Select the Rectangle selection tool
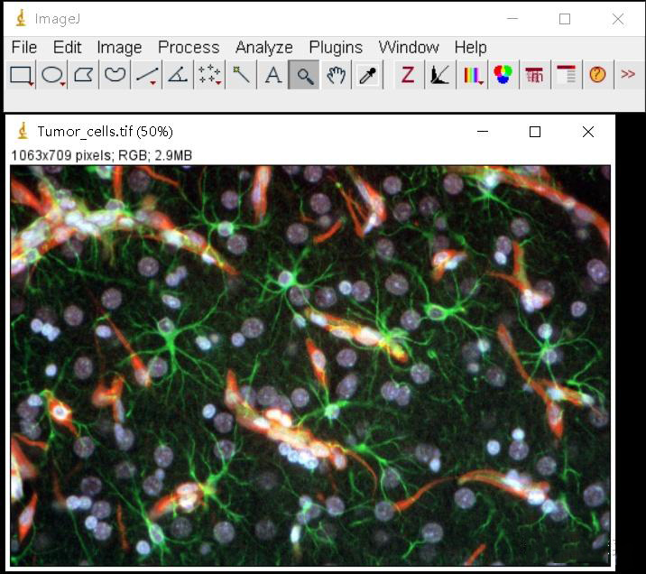The image size is (646, 574). click(21, 75)
